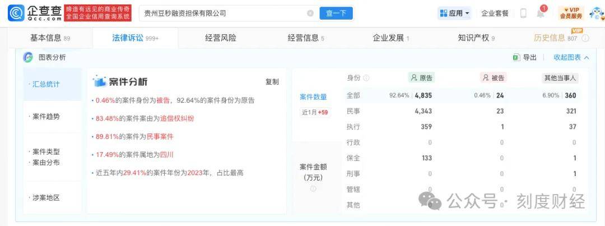The height and width of the screenshot is (226, 605).
Task: Click the 原告 column header
Action: (x=421, y=78)
